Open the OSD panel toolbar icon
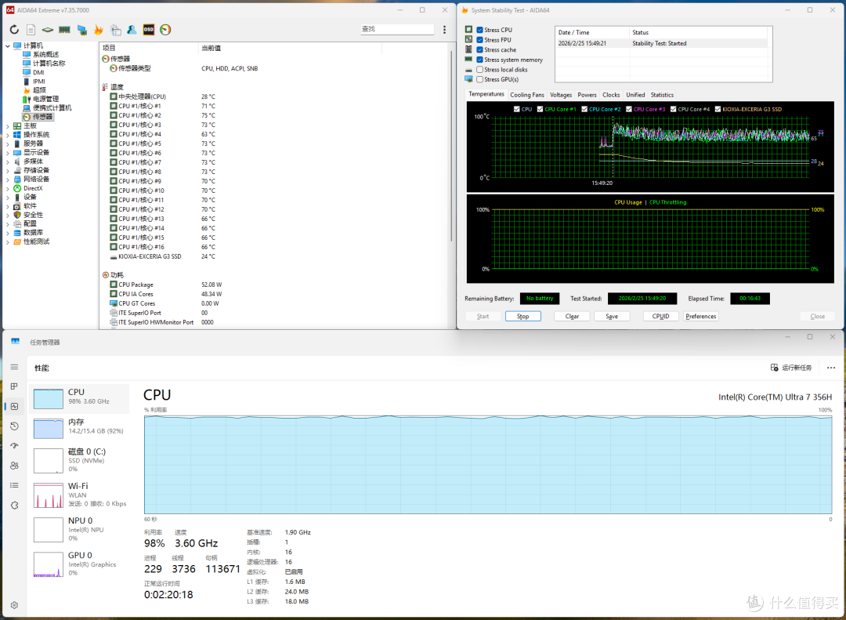The width and height of the screenshot is (846, 620). coord(148,30)
